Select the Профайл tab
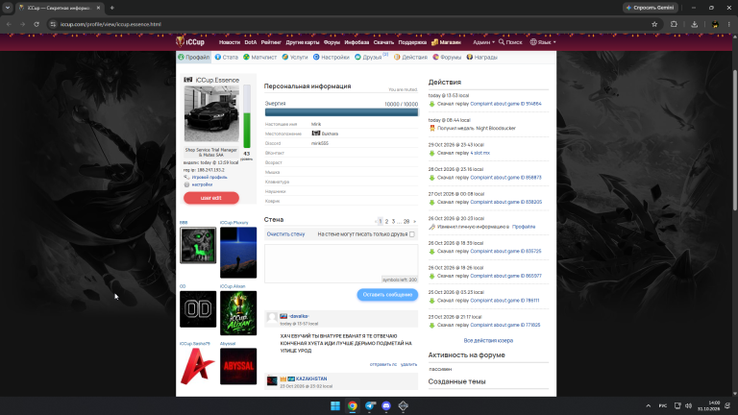Screen dimensions: 738x415 point(194,57)
